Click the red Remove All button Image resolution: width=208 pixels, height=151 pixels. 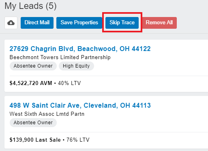(159, 23)
